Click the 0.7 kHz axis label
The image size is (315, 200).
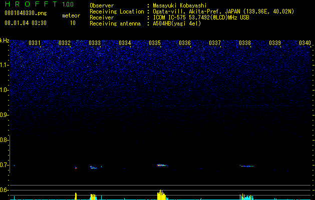tap(4, 165)
